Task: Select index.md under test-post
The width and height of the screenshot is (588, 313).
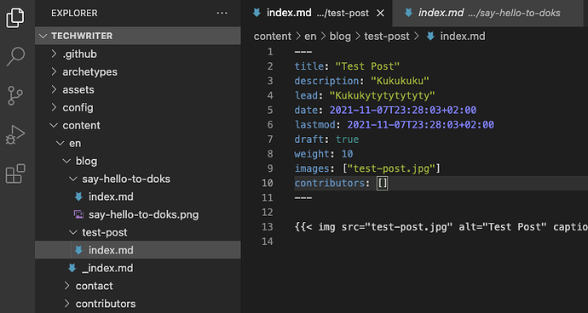Action: 137,250
